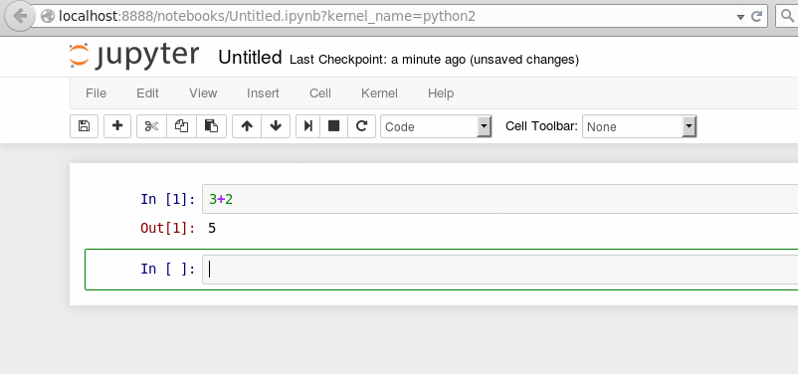Open the Insert menu
This screenshot has height=374, width=798.
point(263,93)
